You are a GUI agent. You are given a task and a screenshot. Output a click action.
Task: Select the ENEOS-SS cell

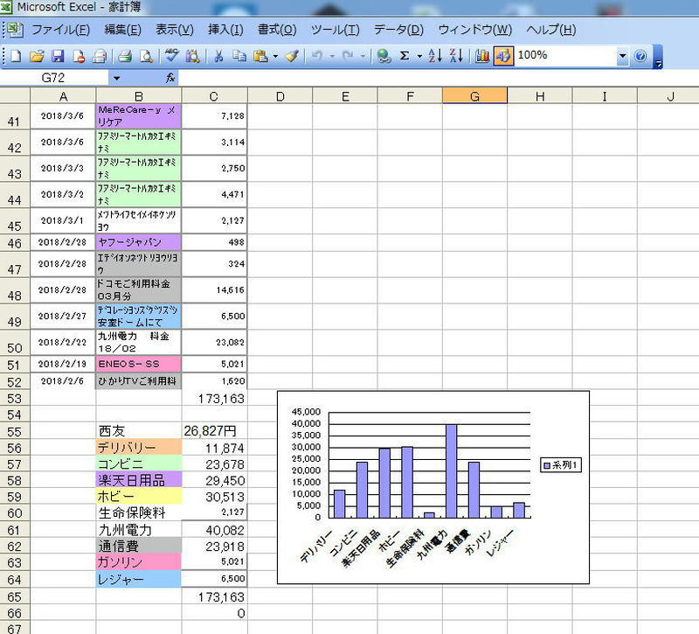(139, 364)
